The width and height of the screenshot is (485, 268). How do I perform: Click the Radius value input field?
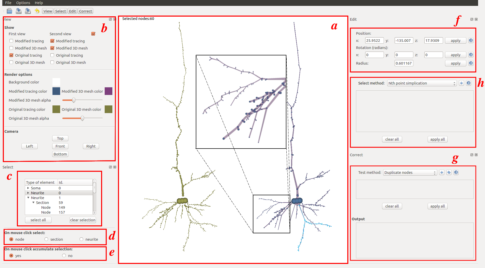pos(404,63)
